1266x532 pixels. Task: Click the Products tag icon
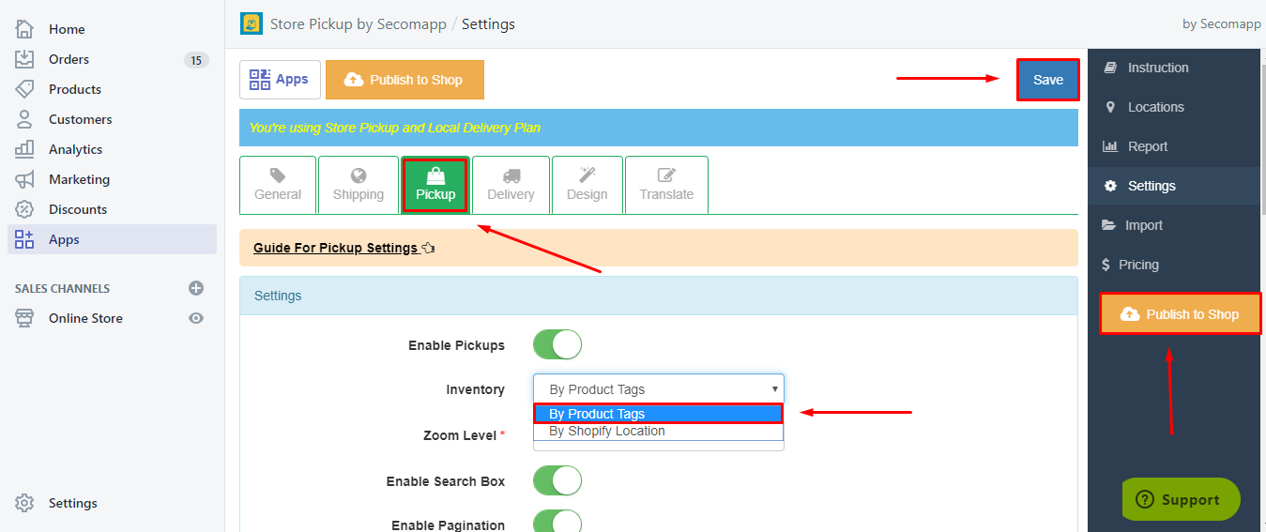pyautogui.click(x=24, y=89)
